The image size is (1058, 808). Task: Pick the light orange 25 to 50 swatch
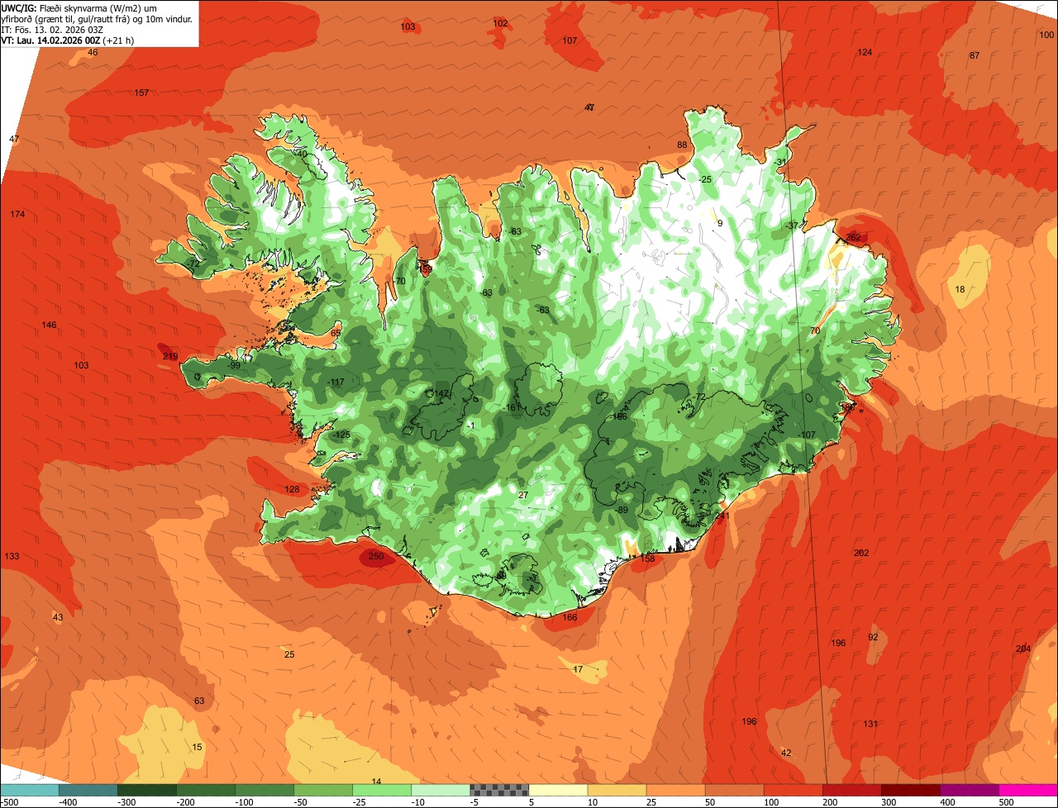674,790
